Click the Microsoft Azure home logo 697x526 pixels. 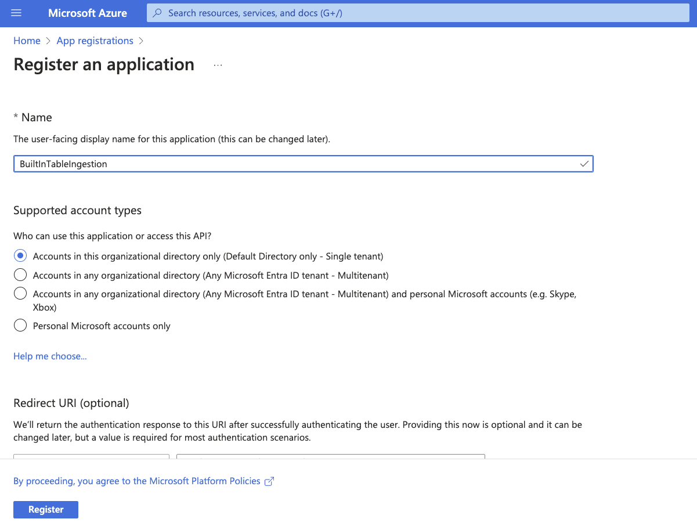click(88, 13)
